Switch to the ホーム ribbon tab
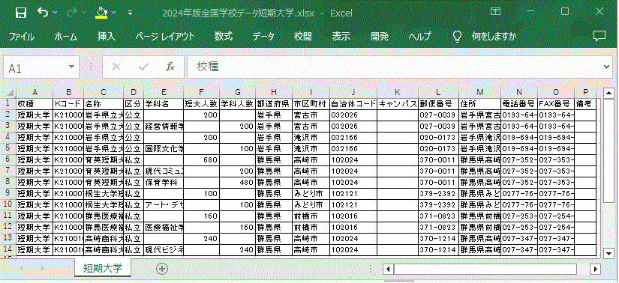The width and height of the screenshot is (619, 283). [65, 37]
